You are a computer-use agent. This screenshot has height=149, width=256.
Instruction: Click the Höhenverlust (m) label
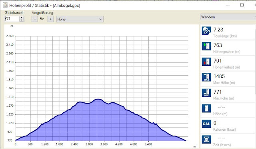pos(227,67)
